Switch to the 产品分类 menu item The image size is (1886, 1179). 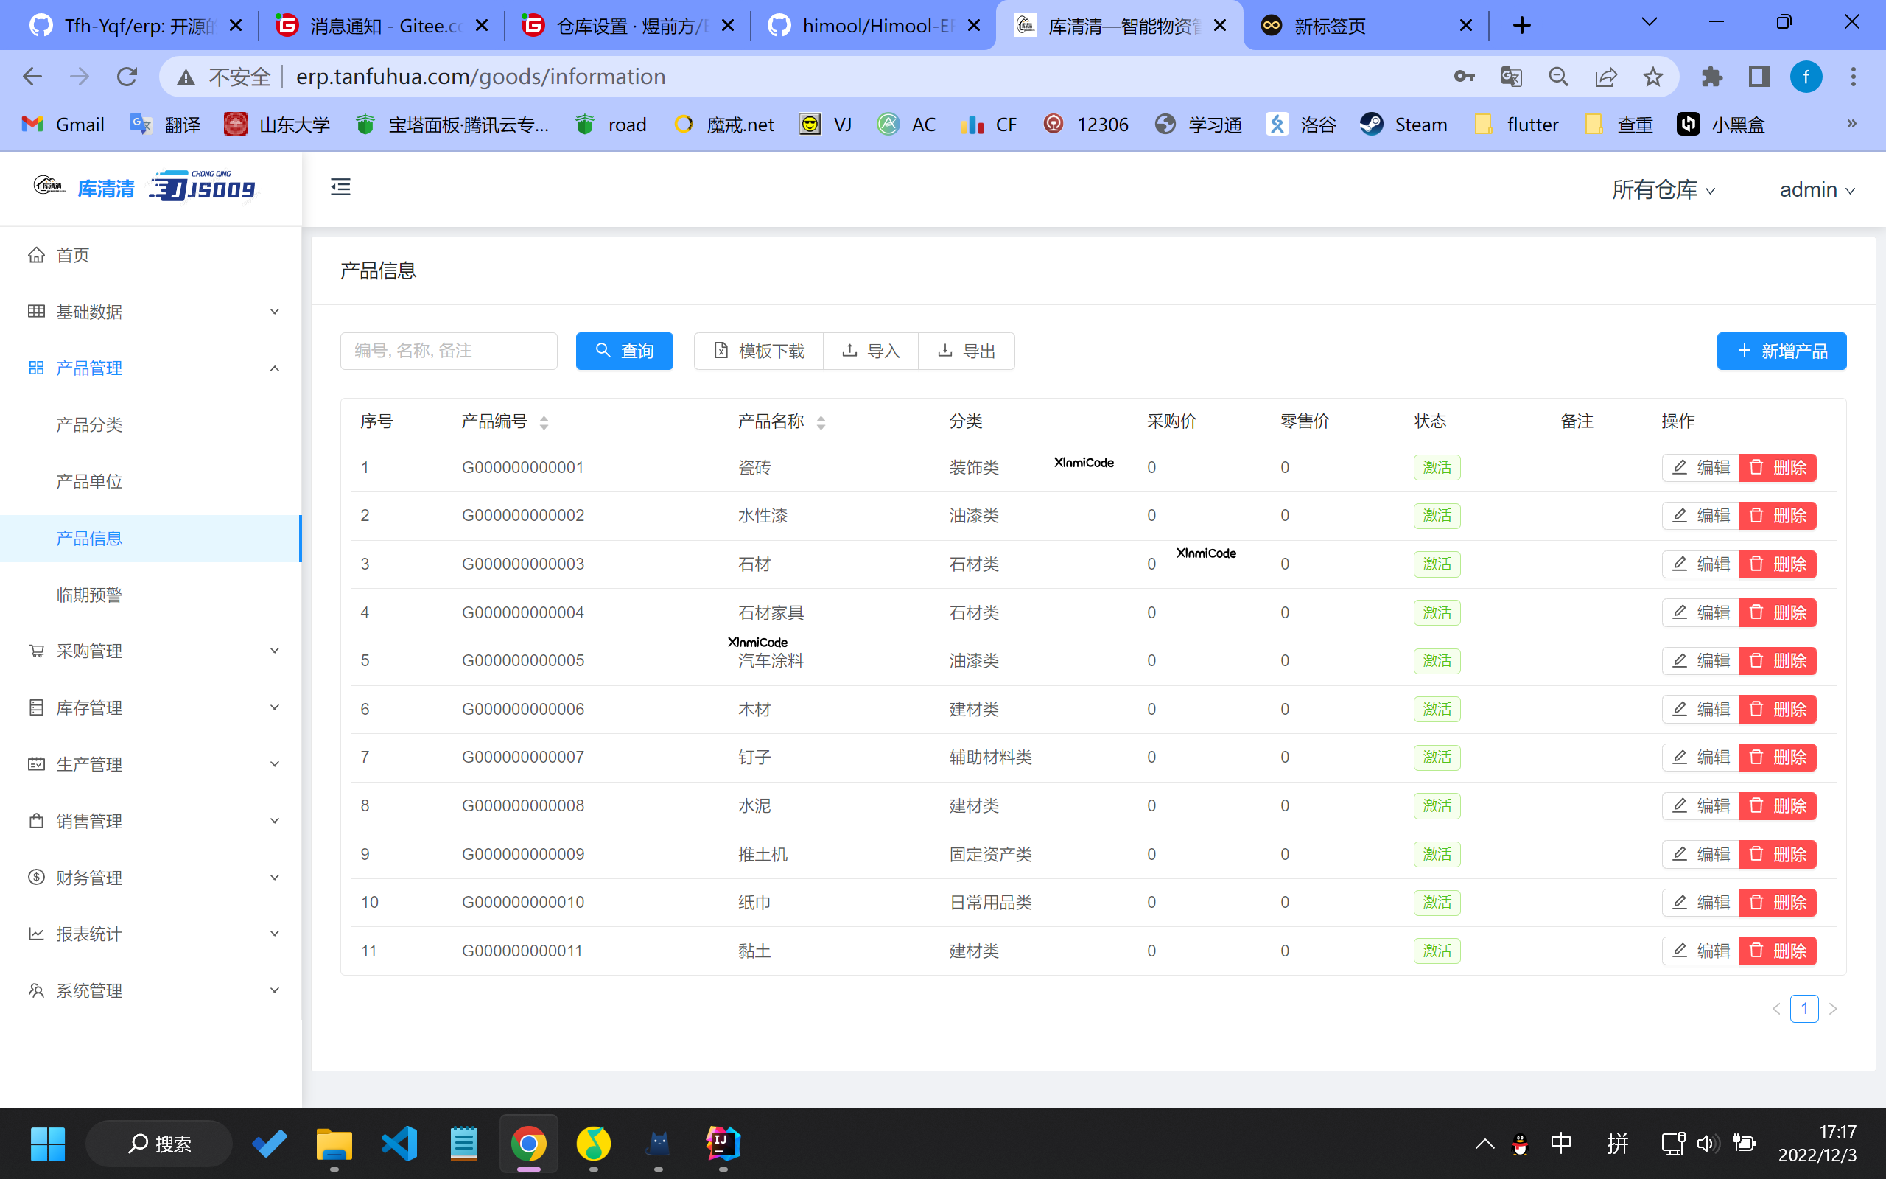point(90,424)
